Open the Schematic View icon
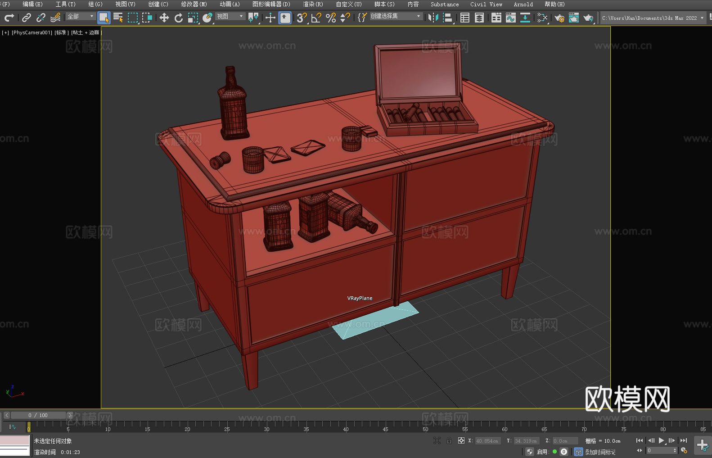The image size is (712, 458). (542, 18)
